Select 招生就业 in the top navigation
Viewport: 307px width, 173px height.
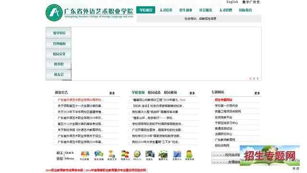[x=186, y=10]
